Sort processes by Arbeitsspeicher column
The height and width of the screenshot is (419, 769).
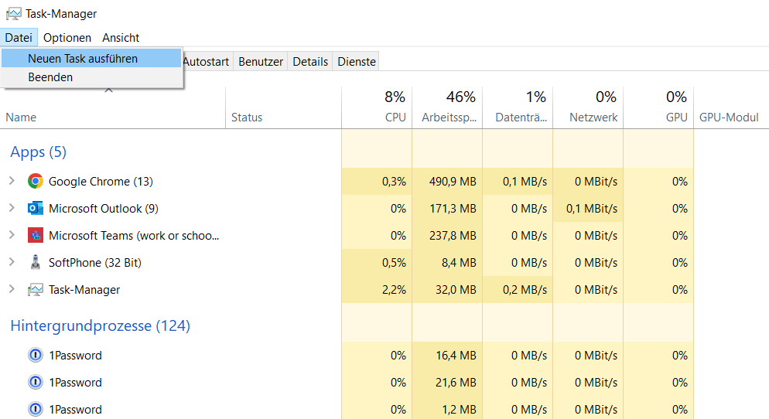pyautogui.click(x=447, y=107)
